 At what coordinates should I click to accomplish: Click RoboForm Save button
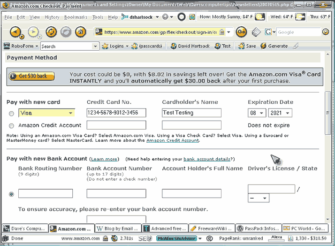coord(247,46)
